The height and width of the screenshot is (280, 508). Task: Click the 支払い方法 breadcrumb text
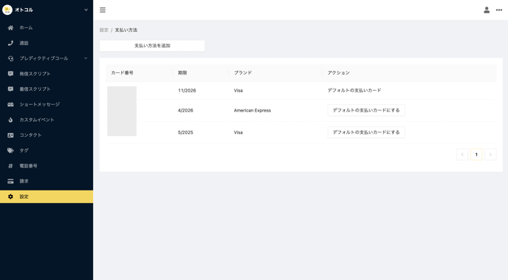(126, 30)
